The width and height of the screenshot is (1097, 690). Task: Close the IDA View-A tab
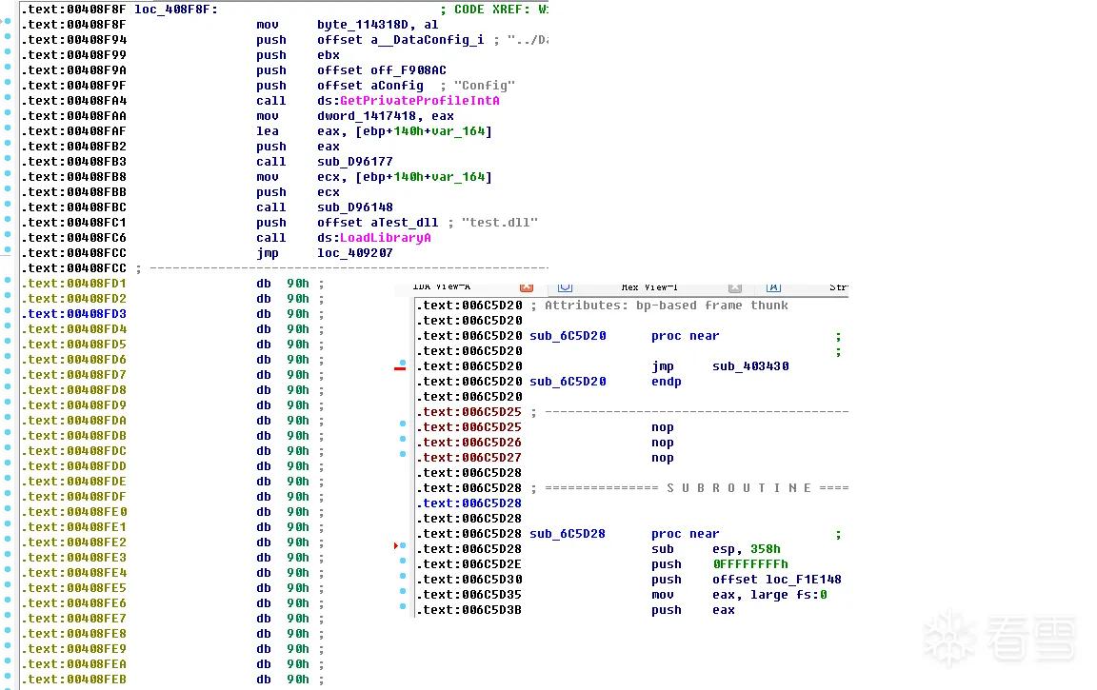[527, 288]
